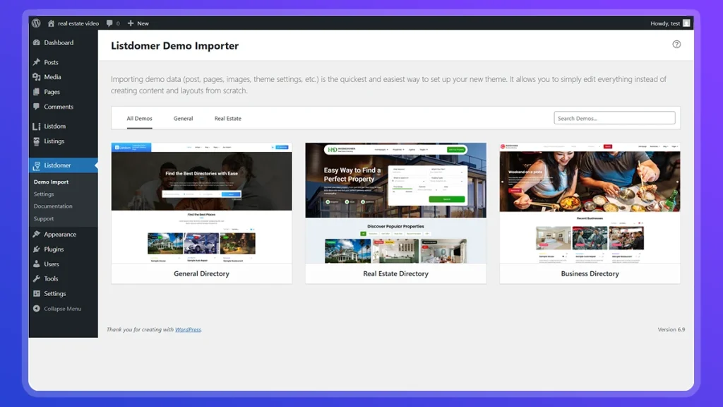Select the Business Directory demo thumbnail

tap(590, 203)
